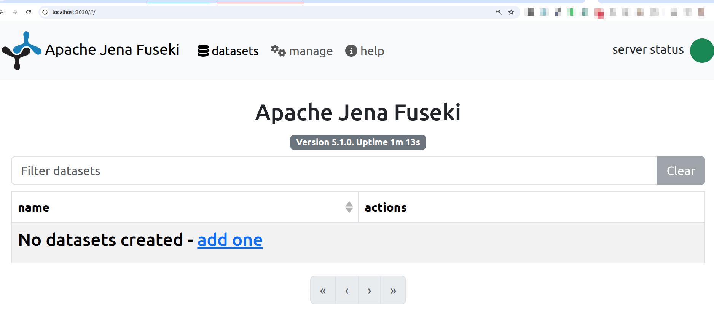
Task: Open the help info menu item
Action: tap(365, 51)
